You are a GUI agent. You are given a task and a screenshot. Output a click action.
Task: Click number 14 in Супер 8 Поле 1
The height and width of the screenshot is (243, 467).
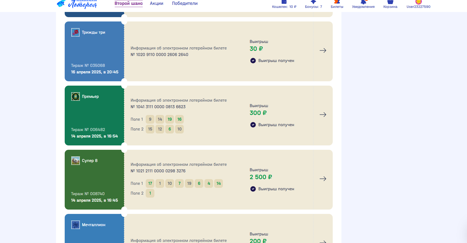(219, 183)
